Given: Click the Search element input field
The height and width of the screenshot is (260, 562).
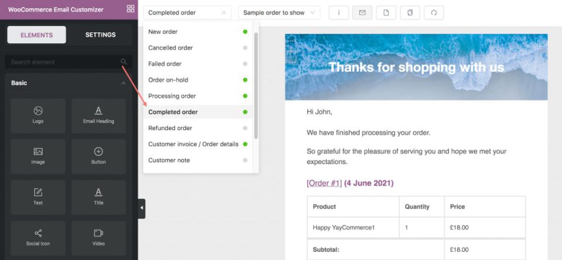Looking at the screenshot, I should coord(63,62).
